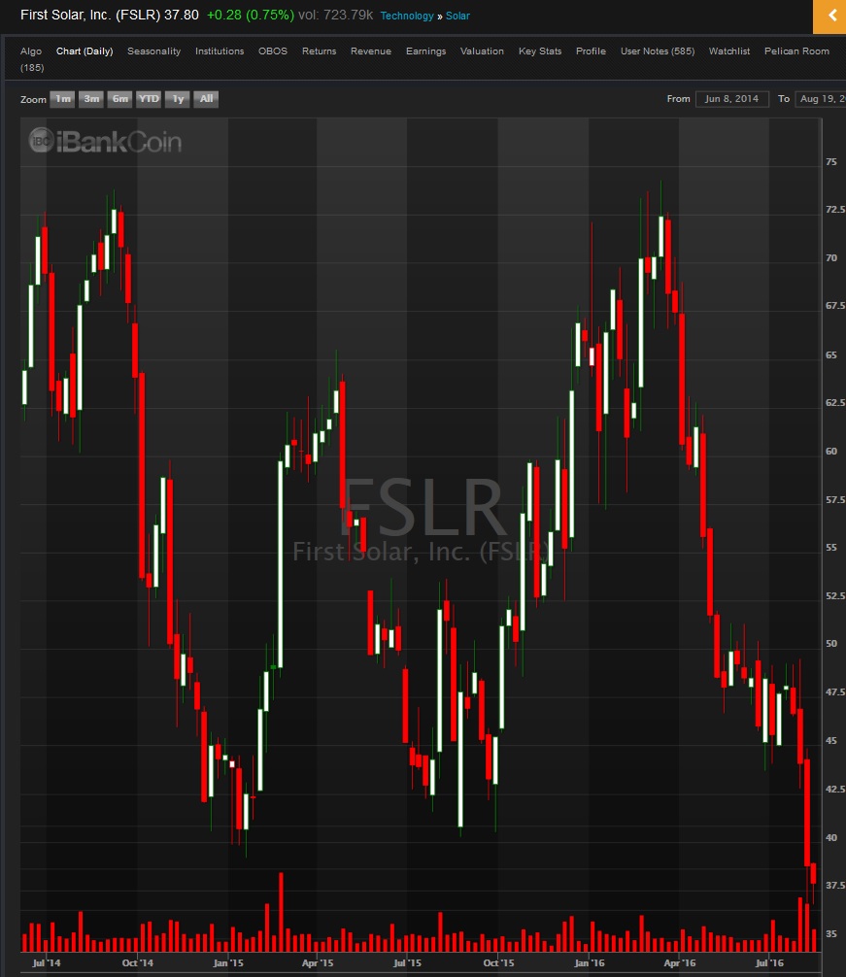The height and width of the screenshot is (977, 846).
Task: Click the 50 price axis label
Action: pyautogui.click(x=831, y=644)
